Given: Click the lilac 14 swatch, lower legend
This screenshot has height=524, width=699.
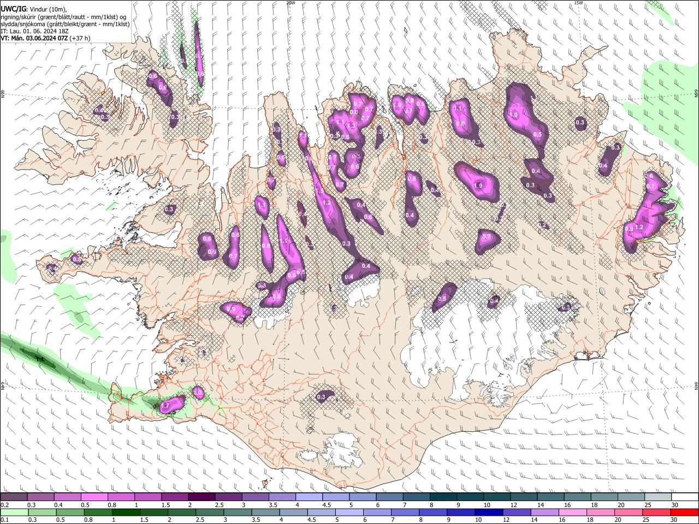Looking at the screenshot, I should click(544, 512).
